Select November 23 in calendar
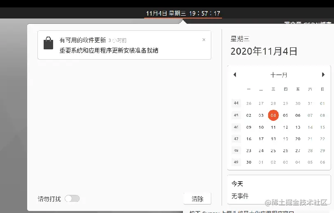The image size is (334, 213). (x=249, y=150)
